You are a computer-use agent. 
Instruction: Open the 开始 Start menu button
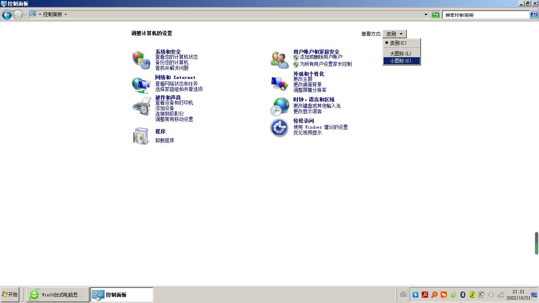click(x=10, y=294)
